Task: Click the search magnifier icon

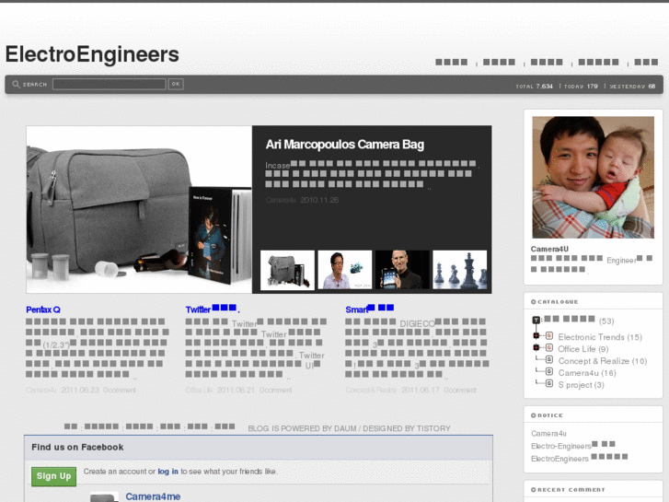Action: point(16,84)
